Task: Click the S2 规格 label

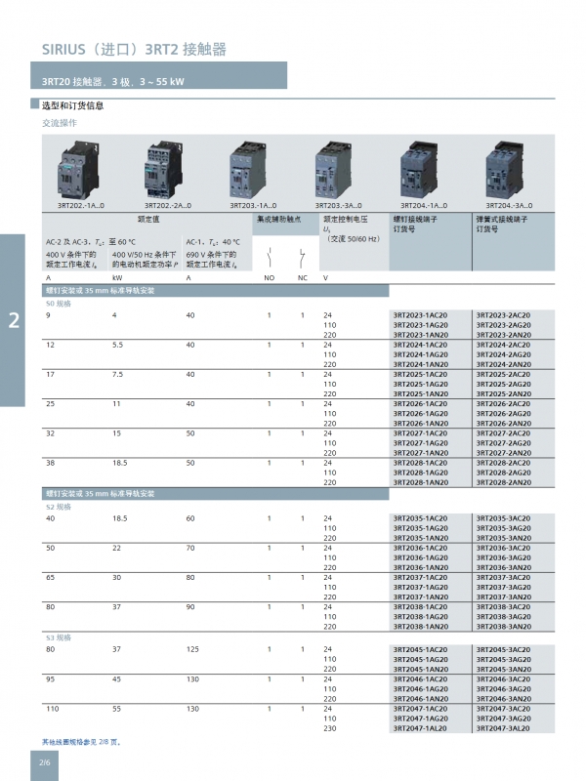Action: pos(59,507)
